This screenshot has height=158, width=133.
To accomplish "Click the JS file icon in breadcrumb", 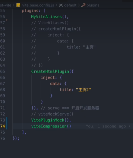I will (x=18, y=5).
